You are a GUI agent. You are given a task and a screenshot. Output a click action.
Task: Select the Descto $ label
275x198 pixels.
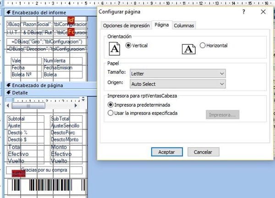coord(26,140)
